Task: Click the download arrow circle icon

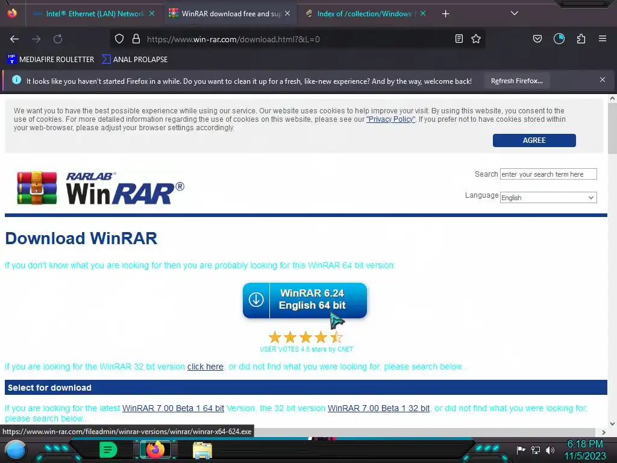Action: [256, 300]
